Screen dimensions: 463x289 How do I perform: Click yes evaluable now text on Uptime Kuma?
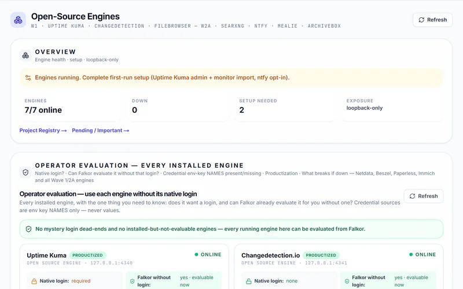pos(196,281)
